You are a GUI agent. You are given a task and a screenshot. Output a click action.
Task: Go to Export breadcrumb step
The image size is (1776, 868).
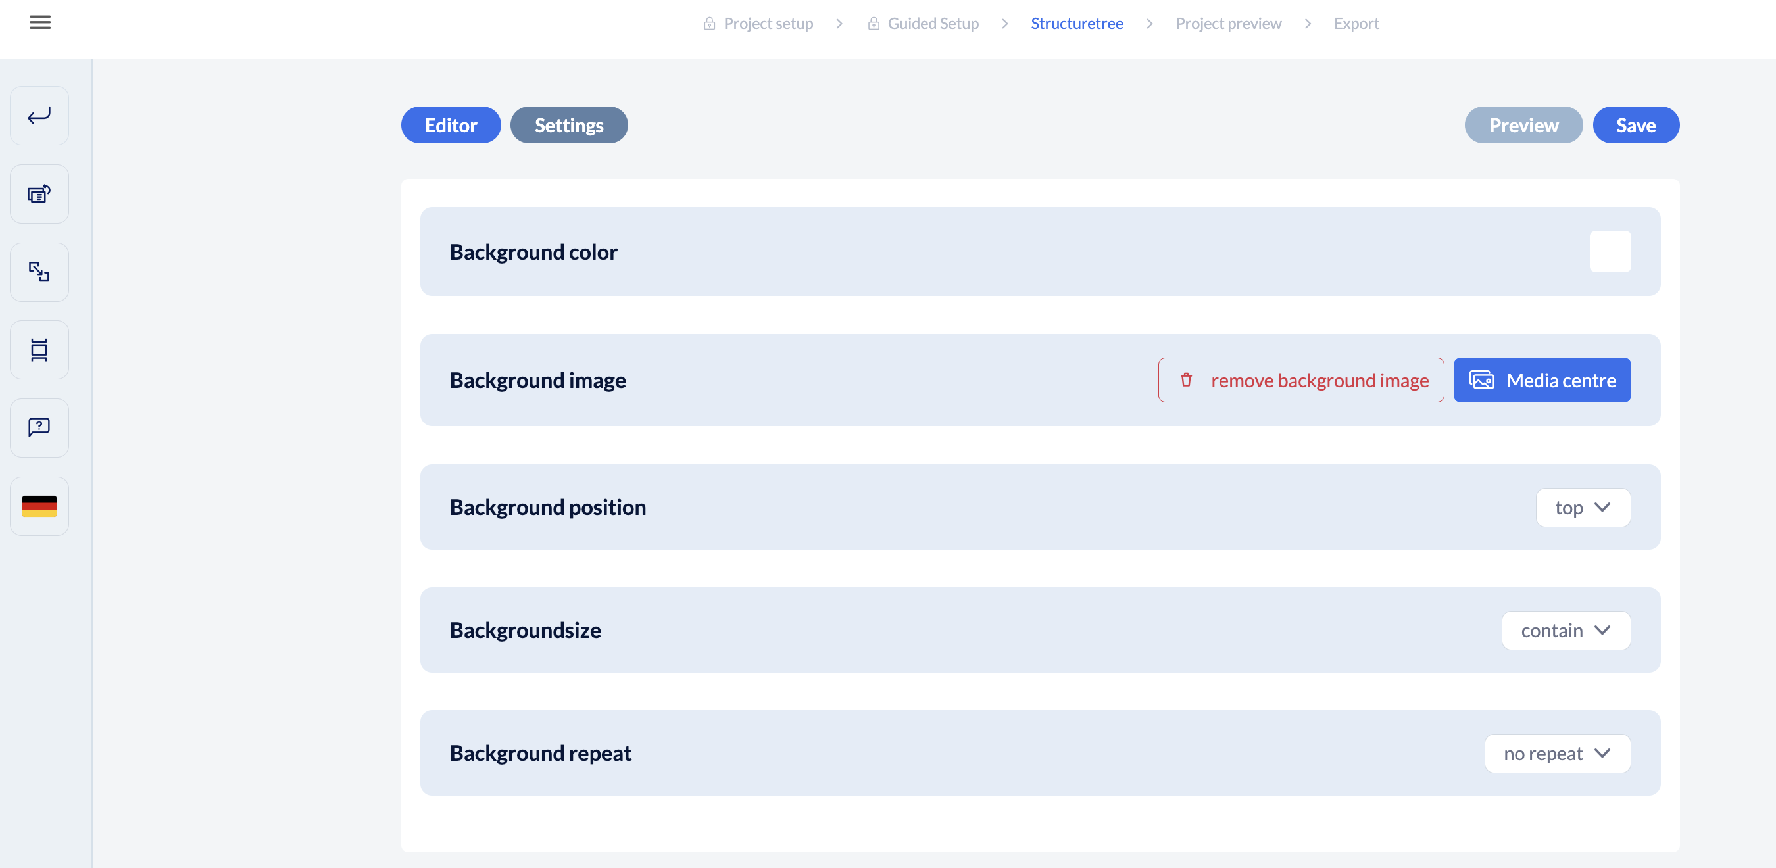(1356, 24)
